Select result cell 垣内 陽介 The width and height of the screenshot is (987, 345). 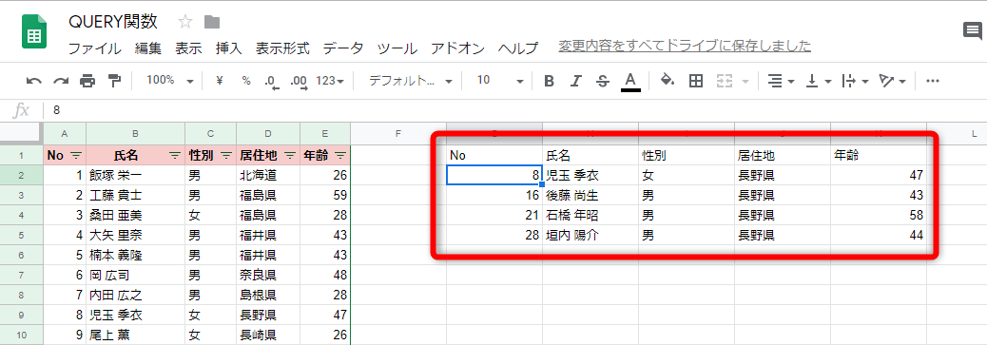(x=590, y=236)
